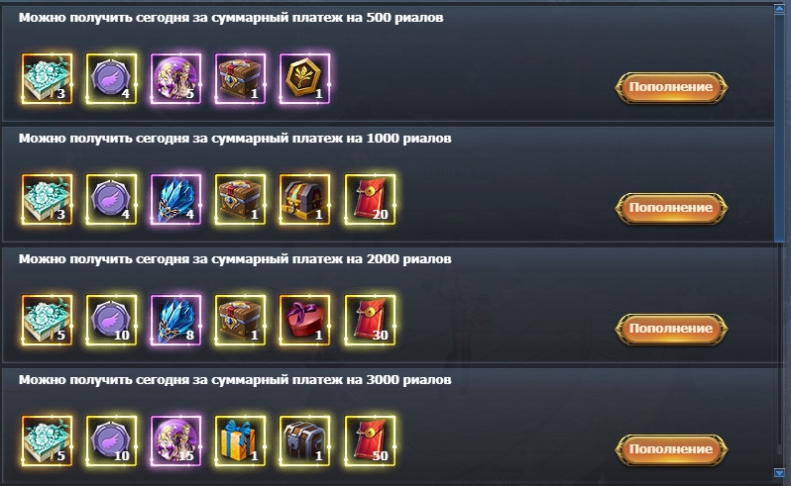
Task: Click the vertical scrollbar thumb
Action: coord(779,128)
